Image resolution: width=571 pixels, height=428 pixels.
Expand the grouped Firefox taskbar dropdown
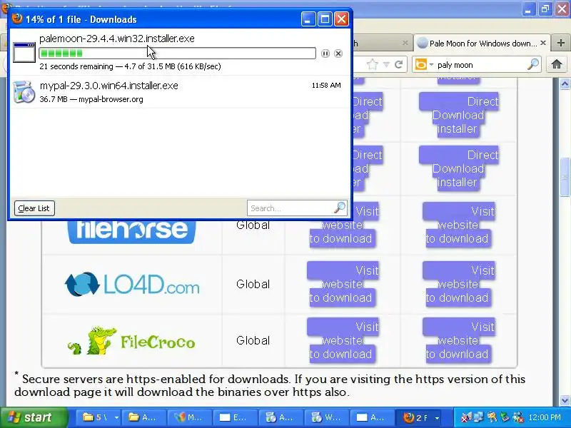click(x=437, y=417)
